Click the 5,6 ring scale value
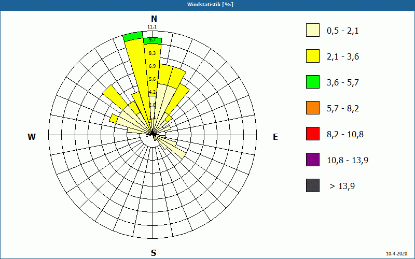Viewport: 415px width, 259px height. (152, 79)
